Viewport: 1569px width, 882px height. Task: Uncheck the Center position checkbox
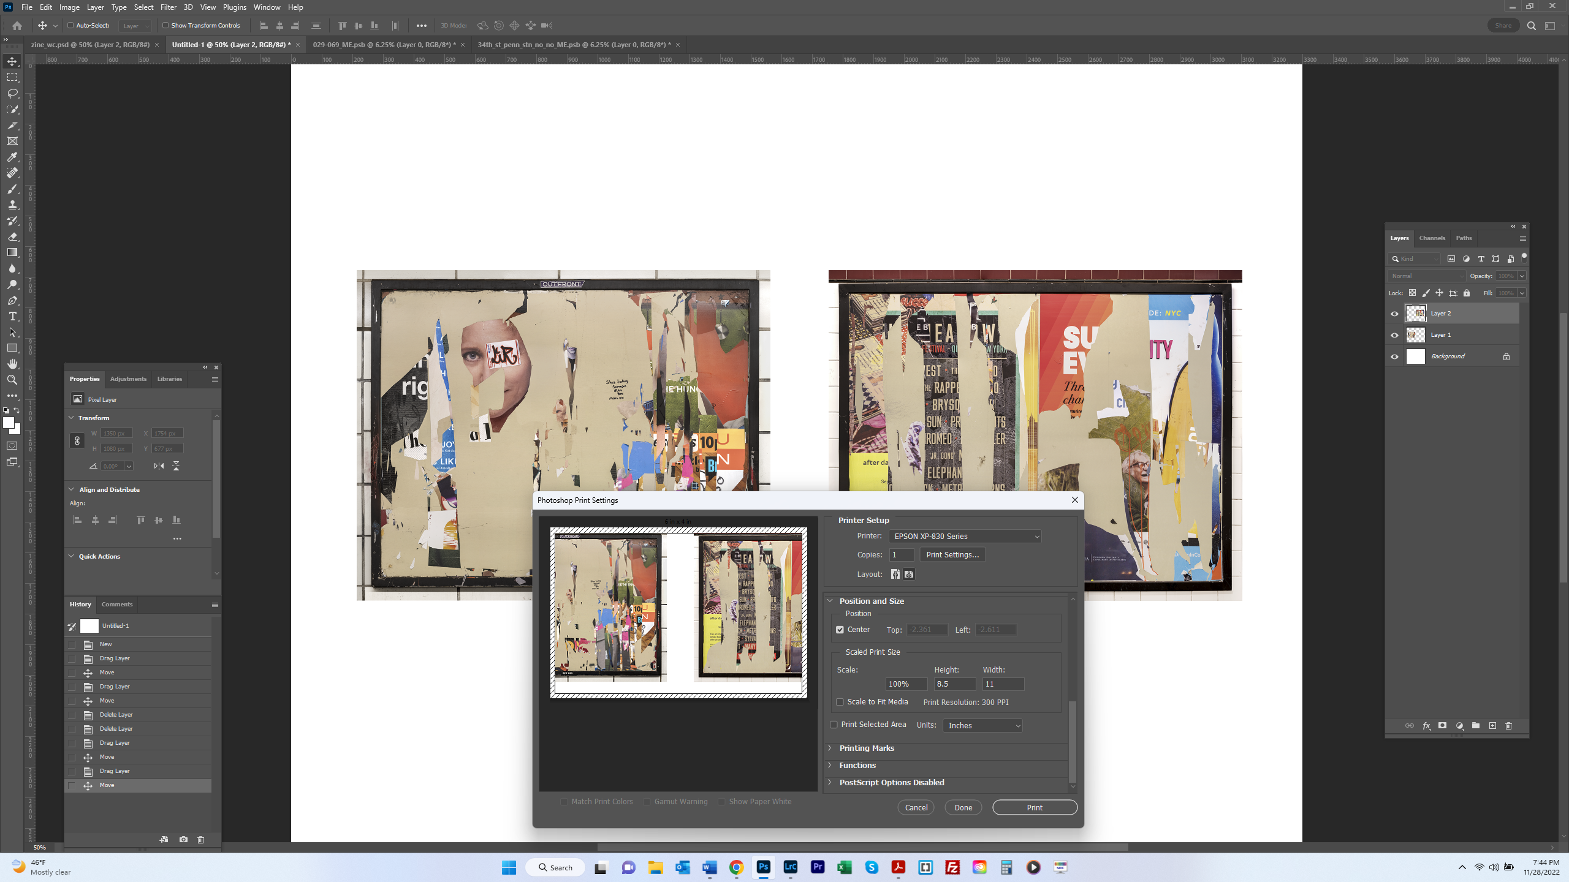click(x=840, y=630)
